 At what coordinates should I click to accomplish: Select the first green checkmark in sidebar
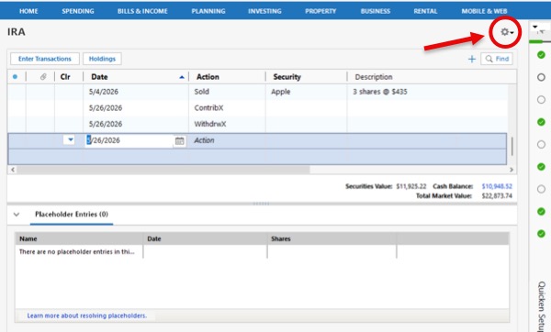pos(541,55)
